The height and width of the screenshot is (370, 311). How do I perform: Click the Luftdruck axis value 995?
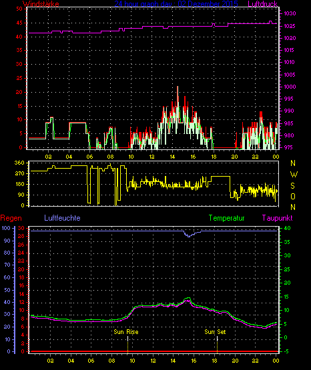[289, 99]
